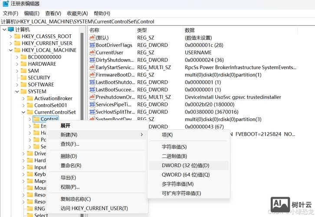
Task: Select 可扩充字符串值(E) in the New submenu
Action: (189, 193)
